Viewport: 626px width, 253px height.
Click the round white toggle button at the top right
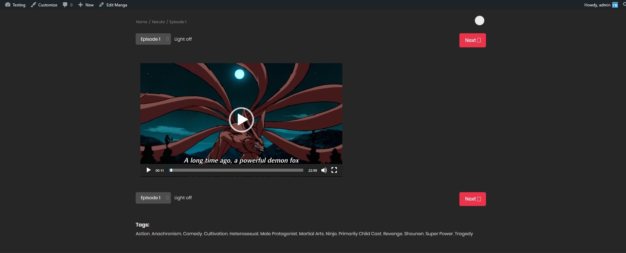[x=480, y=20]
